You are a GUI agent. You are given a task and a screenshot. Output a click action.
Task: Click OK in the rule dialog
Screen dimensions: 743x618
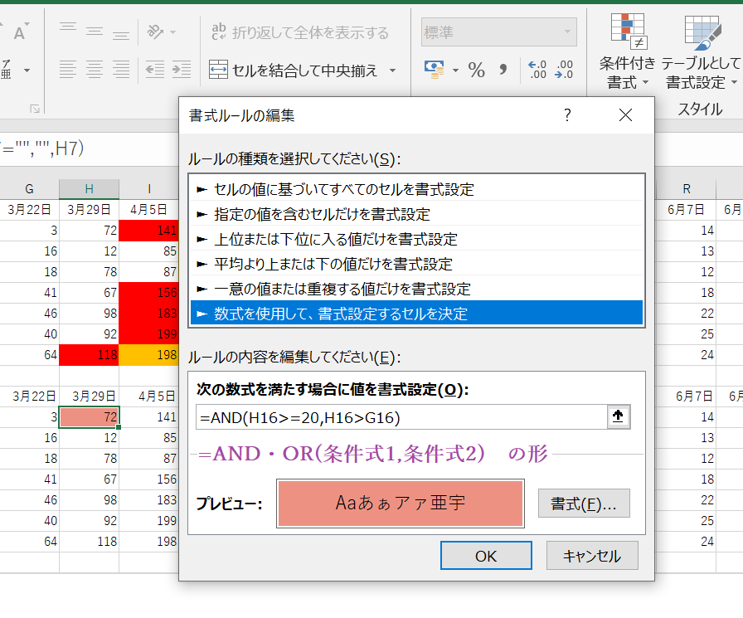pyautogui.click(x=486, y=556)
